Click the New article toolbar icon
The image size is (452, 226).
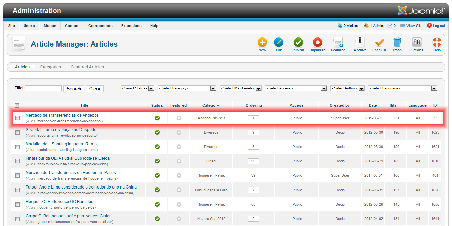click(262, 43)
